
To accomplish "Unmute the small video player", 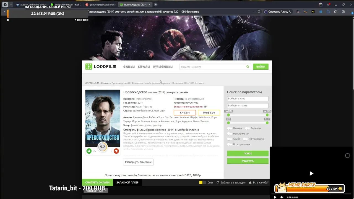I will pyautogui.click(x=282, y=197).
